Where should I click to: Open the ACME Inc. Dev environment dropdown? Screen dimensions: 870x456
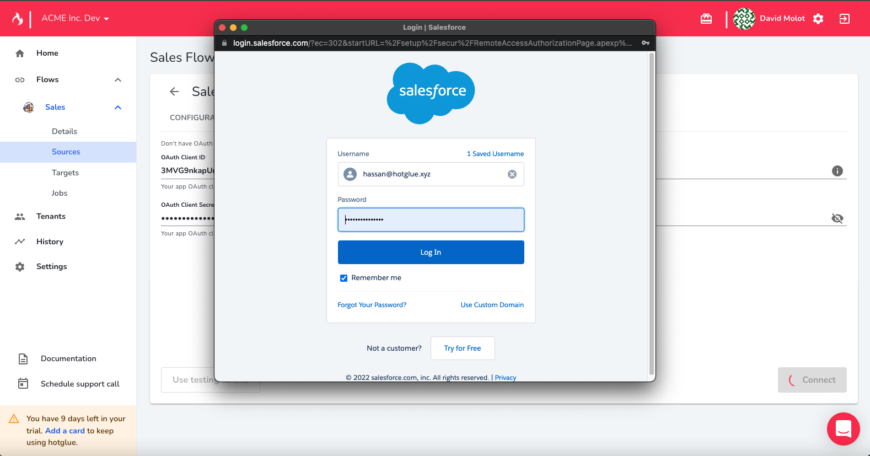tap(76, 18)
